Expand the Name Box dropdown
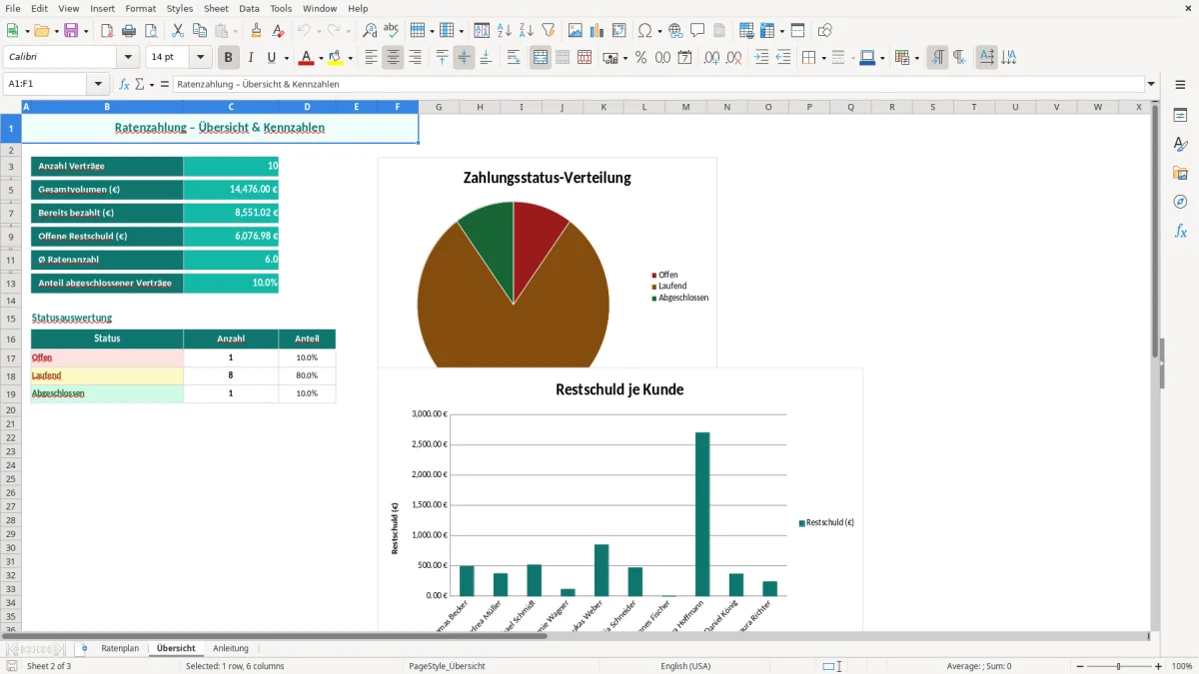The image size is (1199, 674). click(x=98, y=85)
